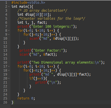Collapse the if block on line 20
The height and width of the screenshot is (108, 111).
click(x=9, y=79)
